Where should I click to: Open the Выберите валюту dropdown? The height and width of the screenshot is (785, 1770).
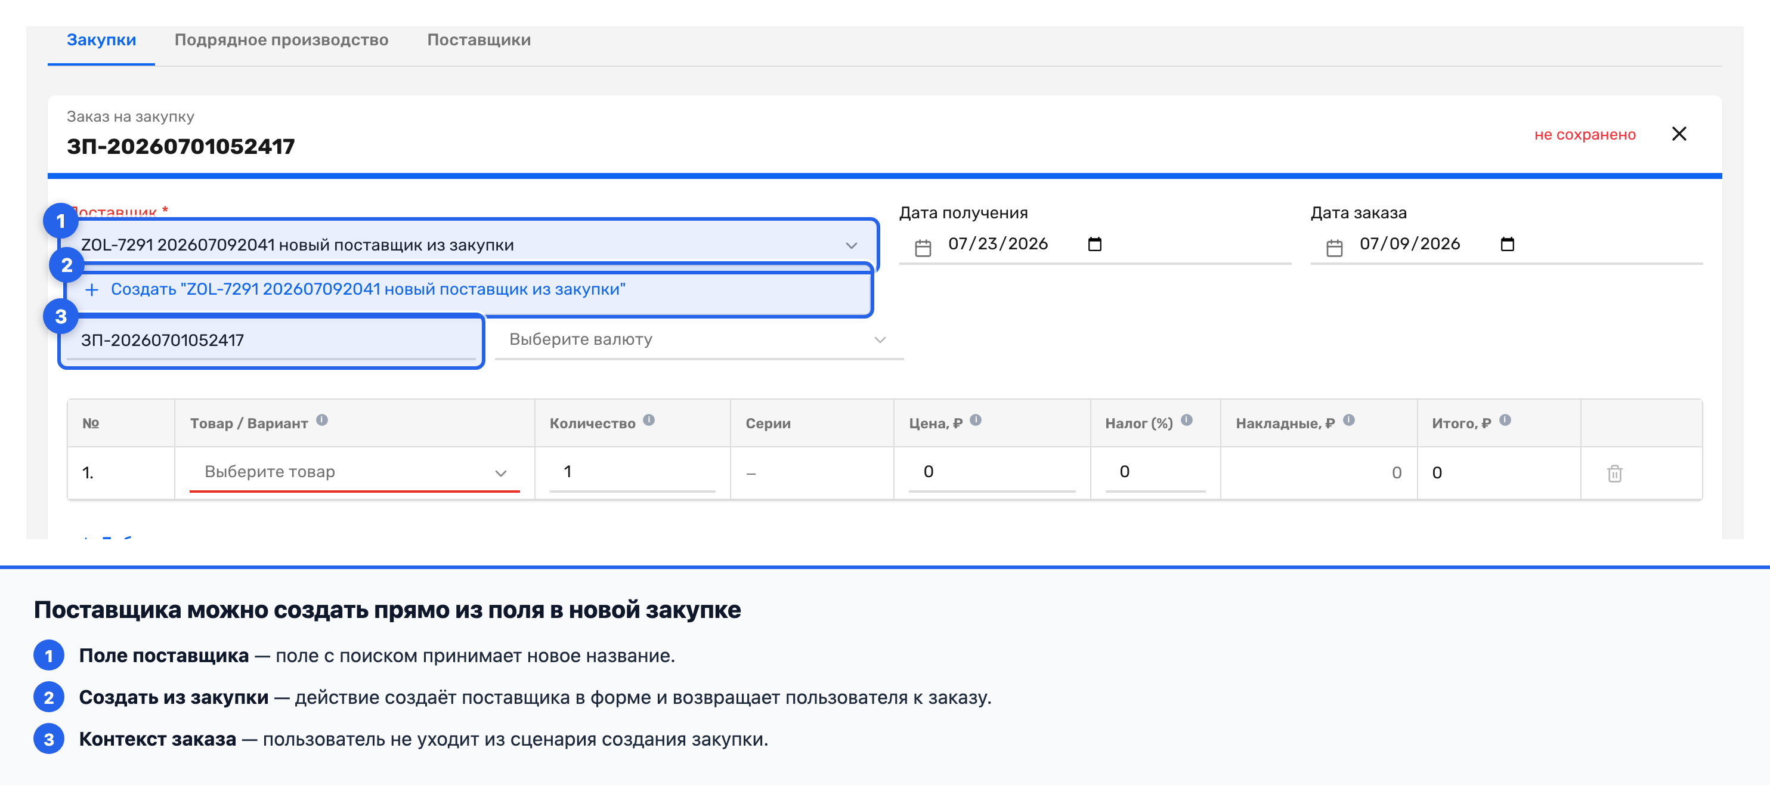pyautogui.click(x=699, y=339)
